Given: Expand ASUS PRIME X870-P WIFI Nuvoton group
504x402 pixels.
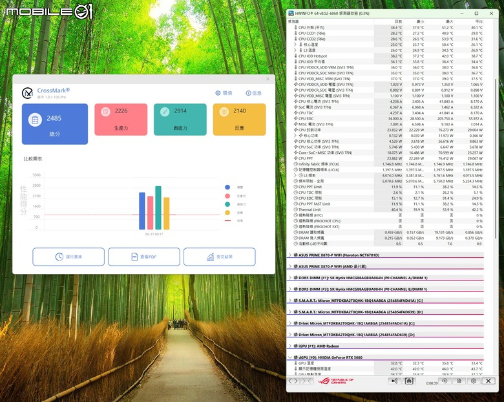Looking at the screenshot, I should (290, 255).
